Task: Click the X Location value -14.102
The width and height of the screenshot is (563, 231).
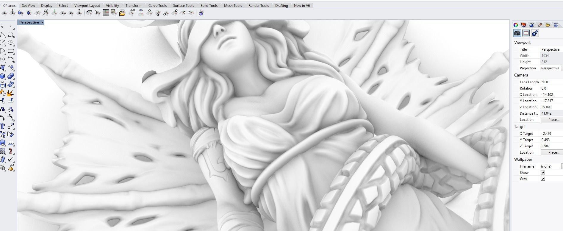Action: pyautogui.click(x=551, y=95)
